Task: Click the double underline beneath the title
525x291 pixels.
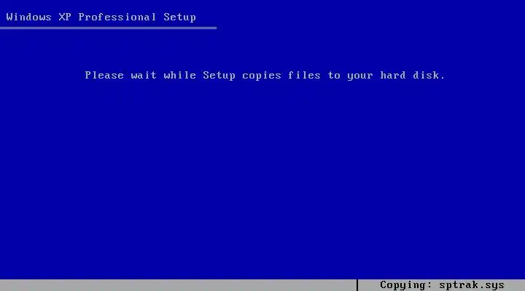Action: [108, 28]
